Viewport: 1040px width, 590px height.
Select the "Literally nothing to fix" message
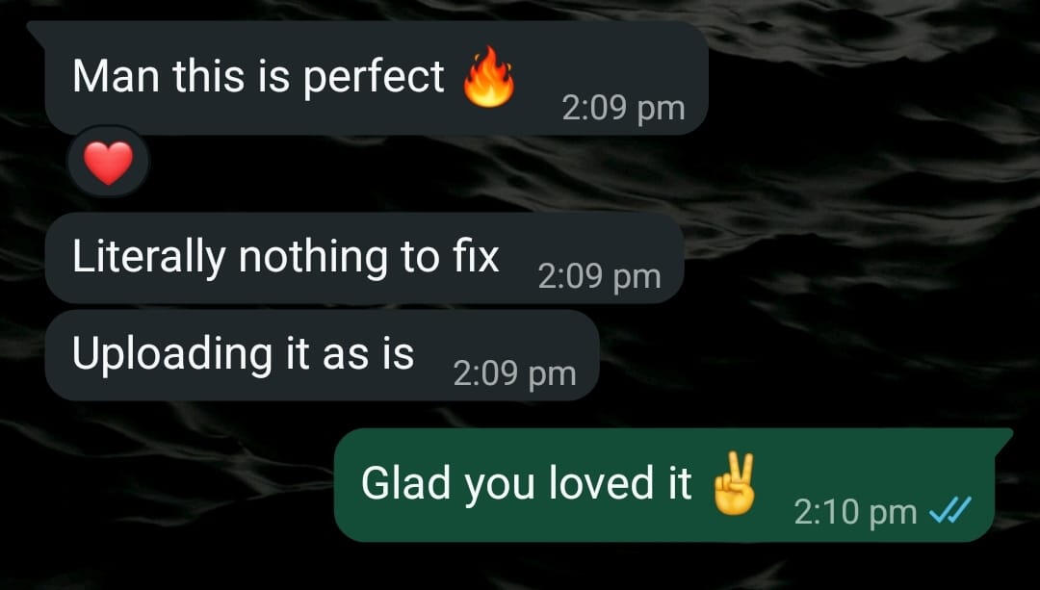tap(365, 259)
